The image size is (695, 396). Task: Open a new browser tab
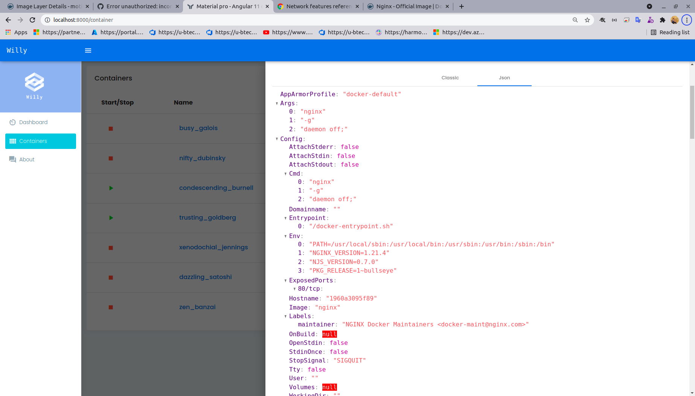pyautogui.click(x=462, y=6)
